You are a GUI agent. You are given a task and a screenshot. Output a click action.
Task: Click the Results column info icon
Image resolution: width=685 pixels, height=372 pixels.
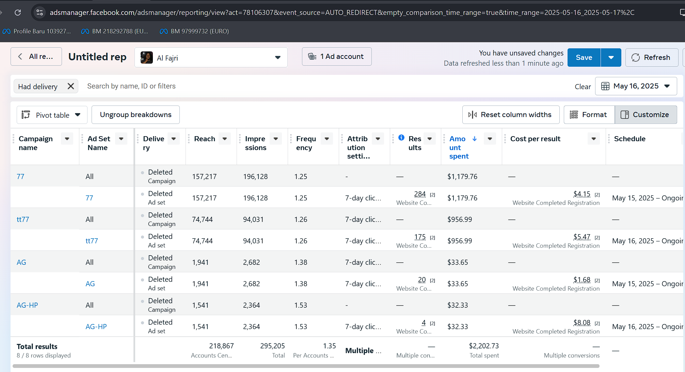tap(401, 138)
